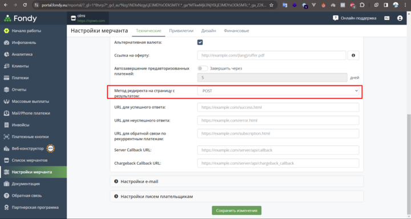The image size is (411, 219).
Task: Click the Сохранить изменения button
Action: coord(236,210)
